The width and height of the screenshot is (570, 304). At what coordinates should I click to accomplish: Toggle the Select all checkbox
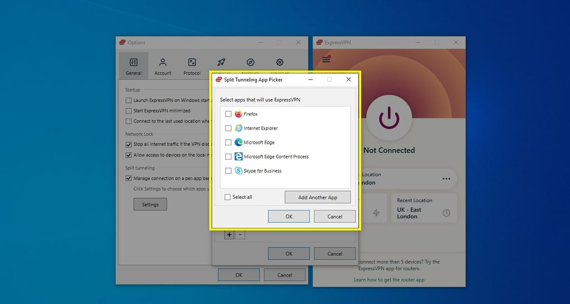click(228, 197)
